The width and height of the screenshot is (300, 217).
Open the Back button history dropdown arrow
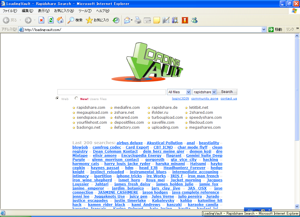pyautogui.click(x=20, y=20)
